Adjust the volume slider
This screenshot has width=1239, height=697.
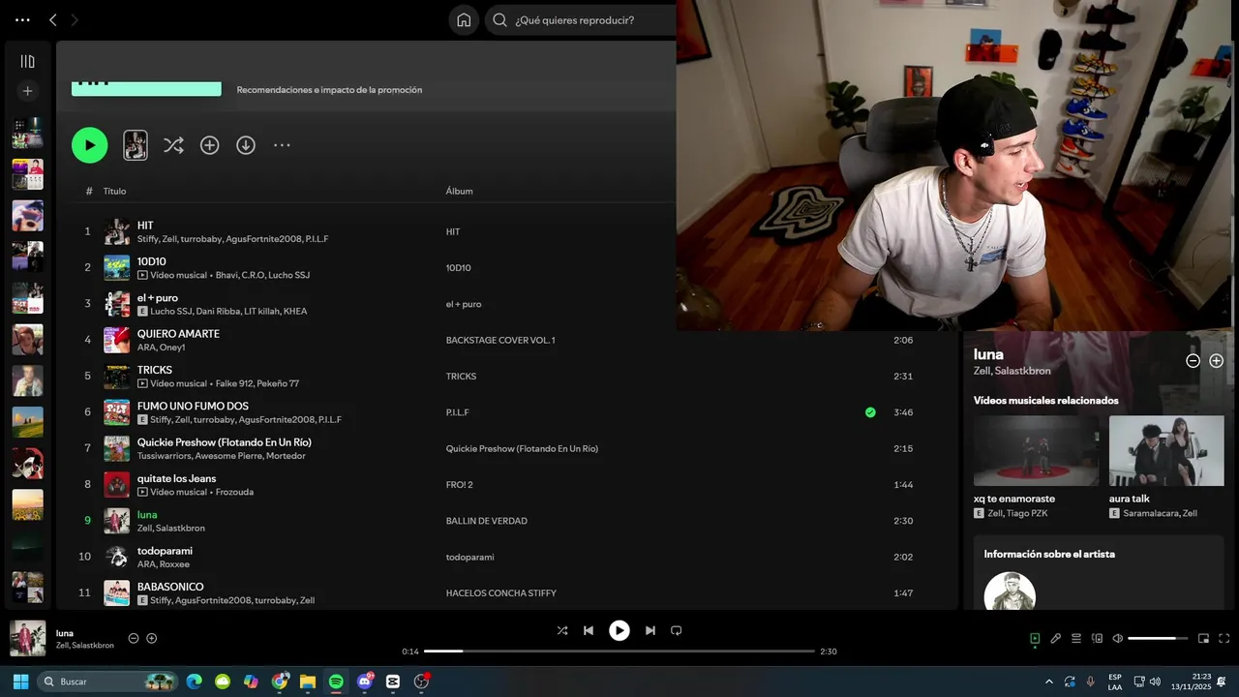1158,638
